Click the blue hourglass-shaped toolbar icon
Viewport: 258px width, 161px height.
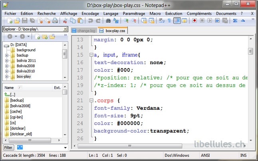[x=235, y=20]
